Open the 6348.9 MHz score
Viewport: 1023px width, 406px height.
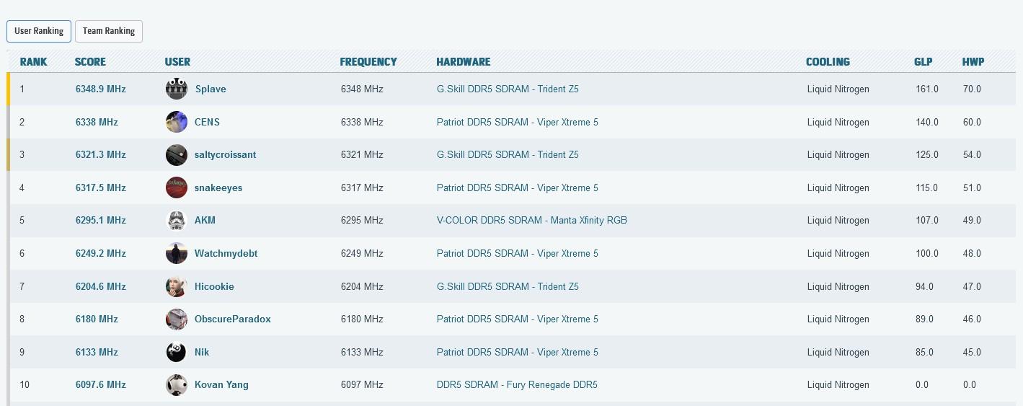tap(101, 89)
